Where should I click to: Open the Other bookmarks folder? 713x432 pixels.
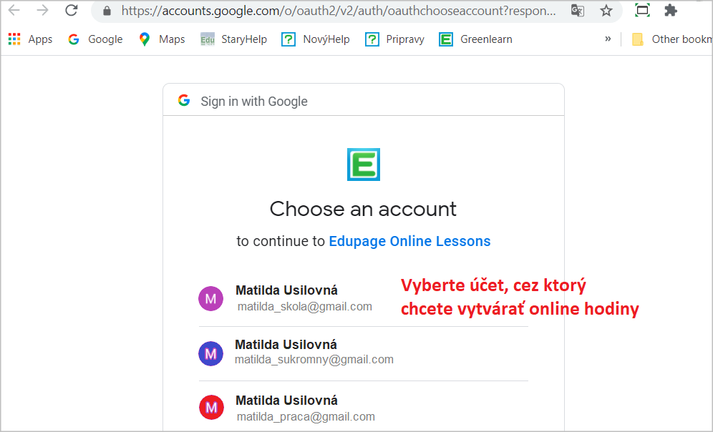672,39
